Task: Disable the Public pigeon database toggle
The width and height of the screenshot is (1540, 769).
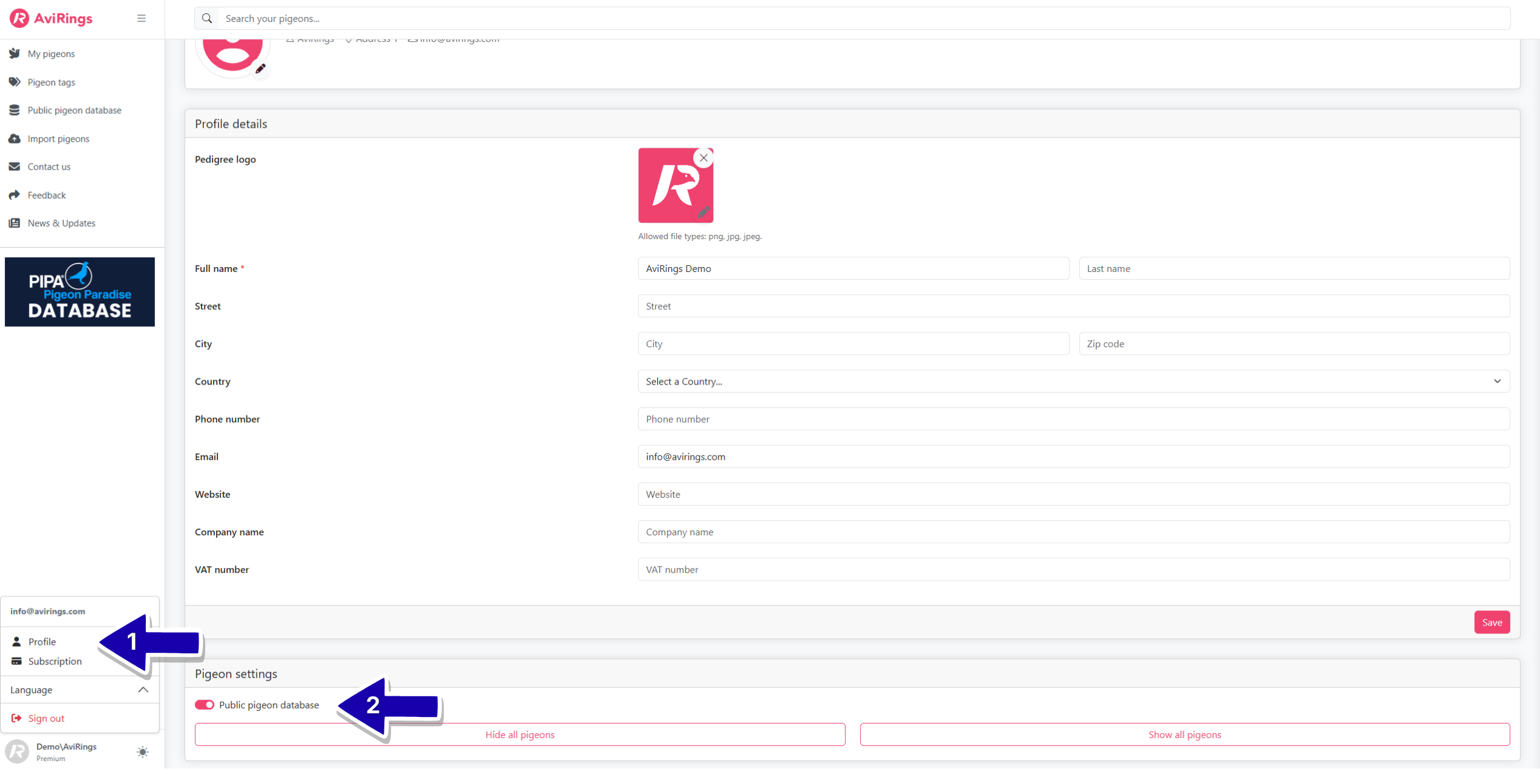Action: [x=205, y=705]
